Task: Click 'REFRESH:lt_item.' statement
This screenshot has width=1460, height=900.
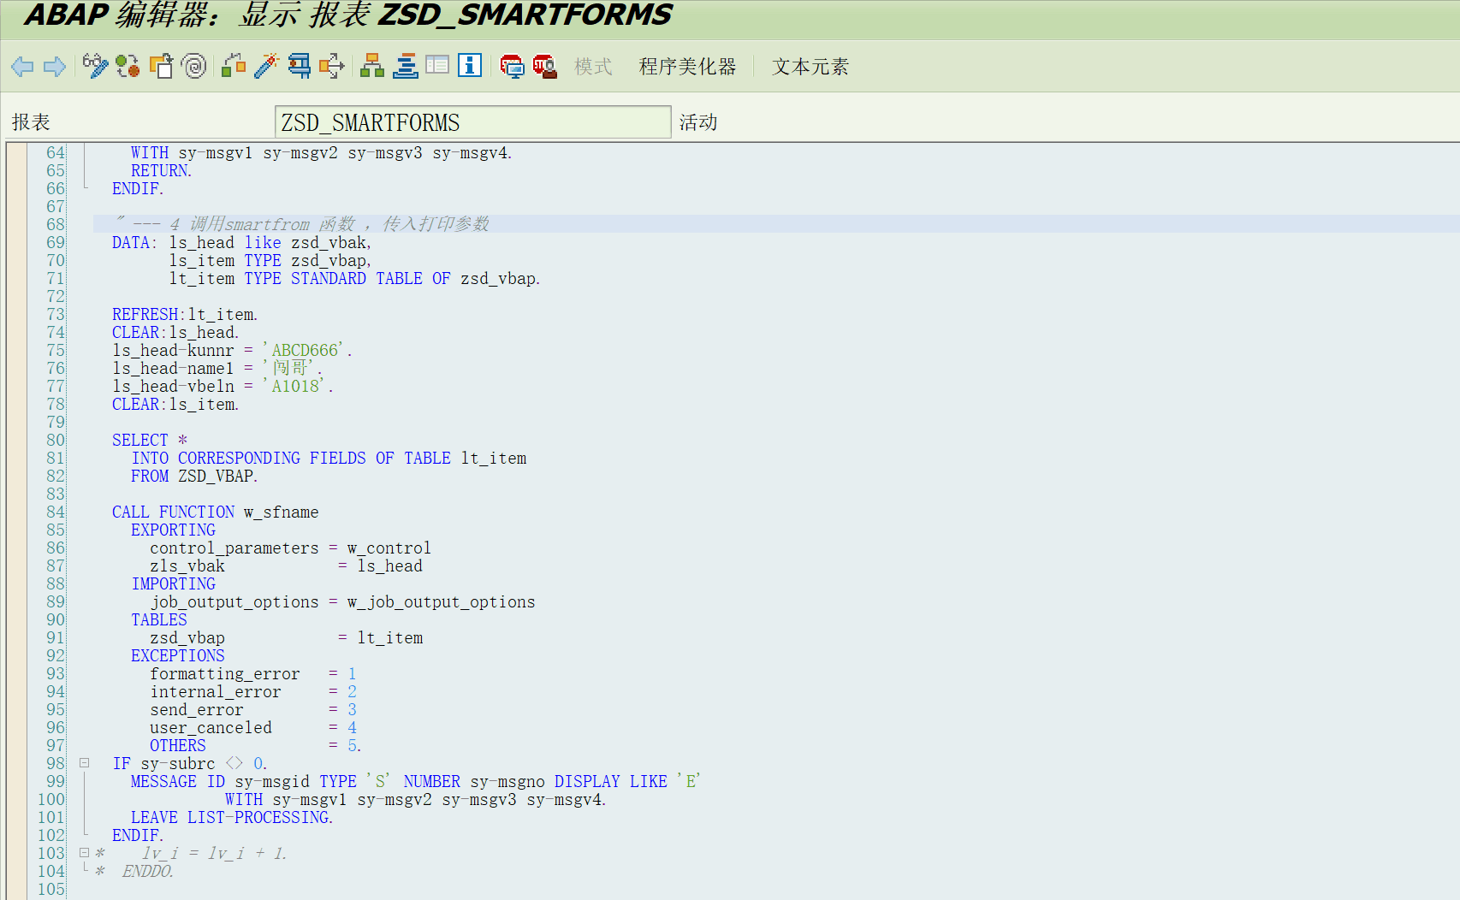Action: [x=185, y=314]
